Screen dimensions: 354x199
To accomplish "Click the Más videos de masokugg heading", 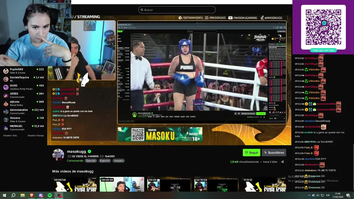I will (73, 171).
